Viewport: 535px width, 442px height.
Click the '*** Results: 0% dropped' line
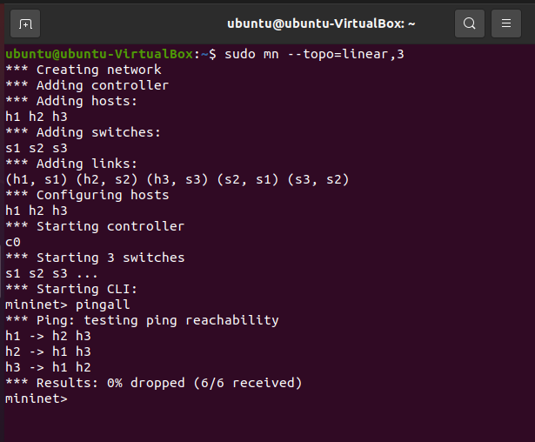(x=153, y=383)
